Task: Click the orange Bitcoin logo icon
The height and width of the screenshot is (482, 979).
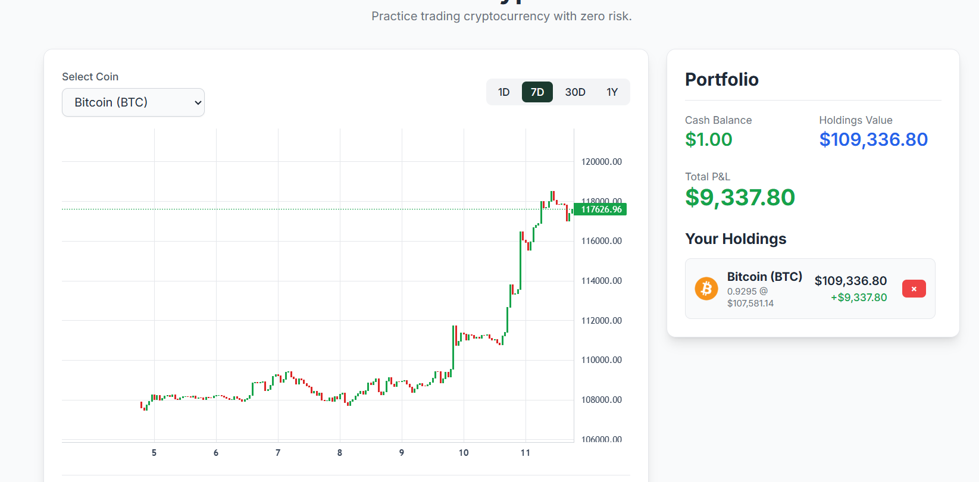Action: tap(706, 289)
